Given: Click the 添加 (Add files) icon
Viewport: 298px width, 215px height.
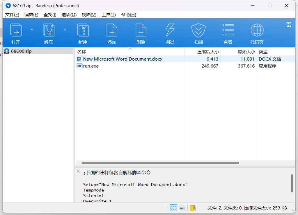Looking at the screenshot, I should tap(112, 30).
